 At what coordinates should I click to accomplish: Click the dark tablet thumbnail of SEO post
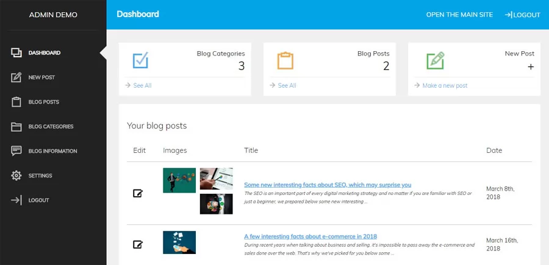pos(216,204)
